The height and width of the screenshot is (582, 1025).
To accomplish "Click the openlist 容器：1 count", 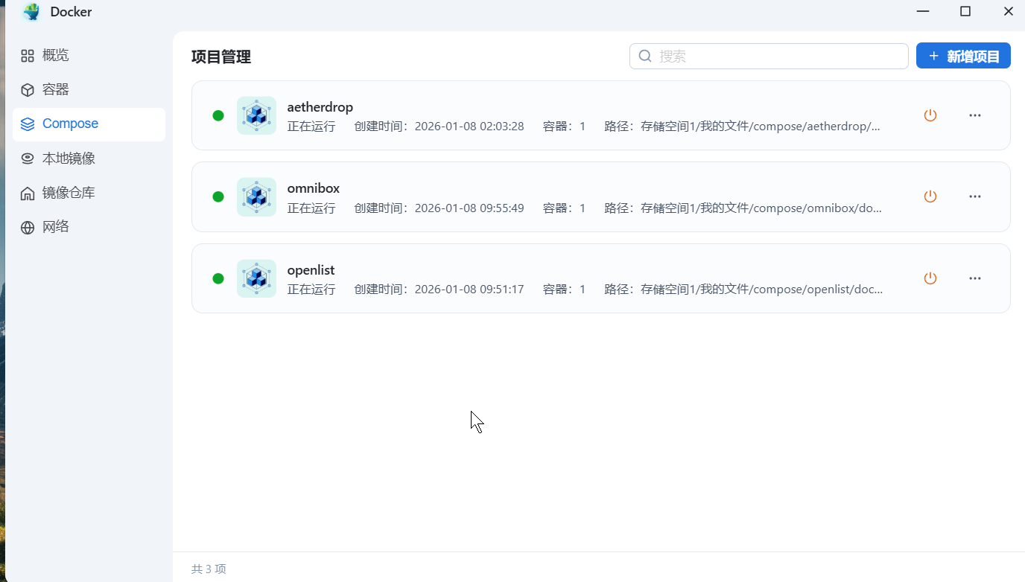I will coord(565,290).
